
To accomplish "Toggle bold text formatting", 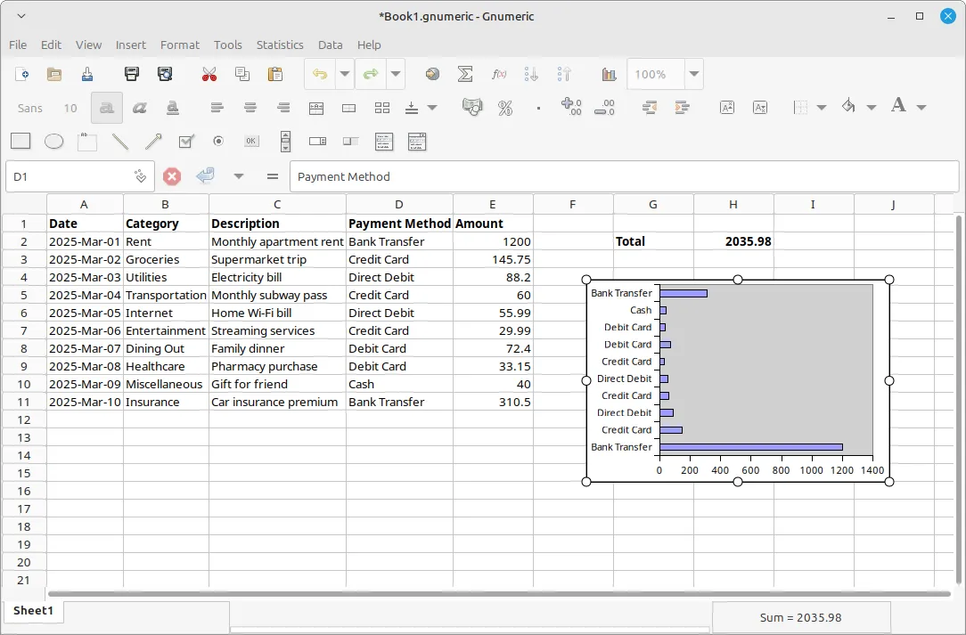I will pos(107,108).
